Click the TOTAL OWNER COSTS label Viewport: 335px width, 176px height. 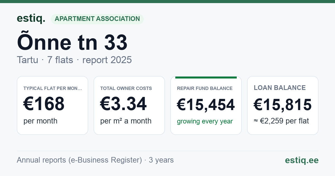pos(126,88)
